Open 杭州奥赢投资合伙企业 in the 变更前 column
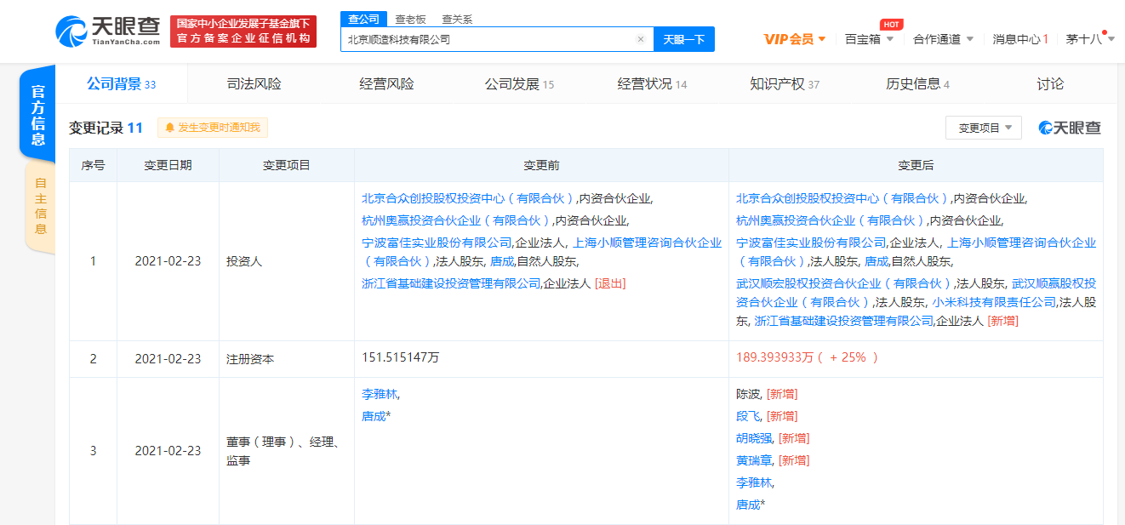 [x=457, y=220]
